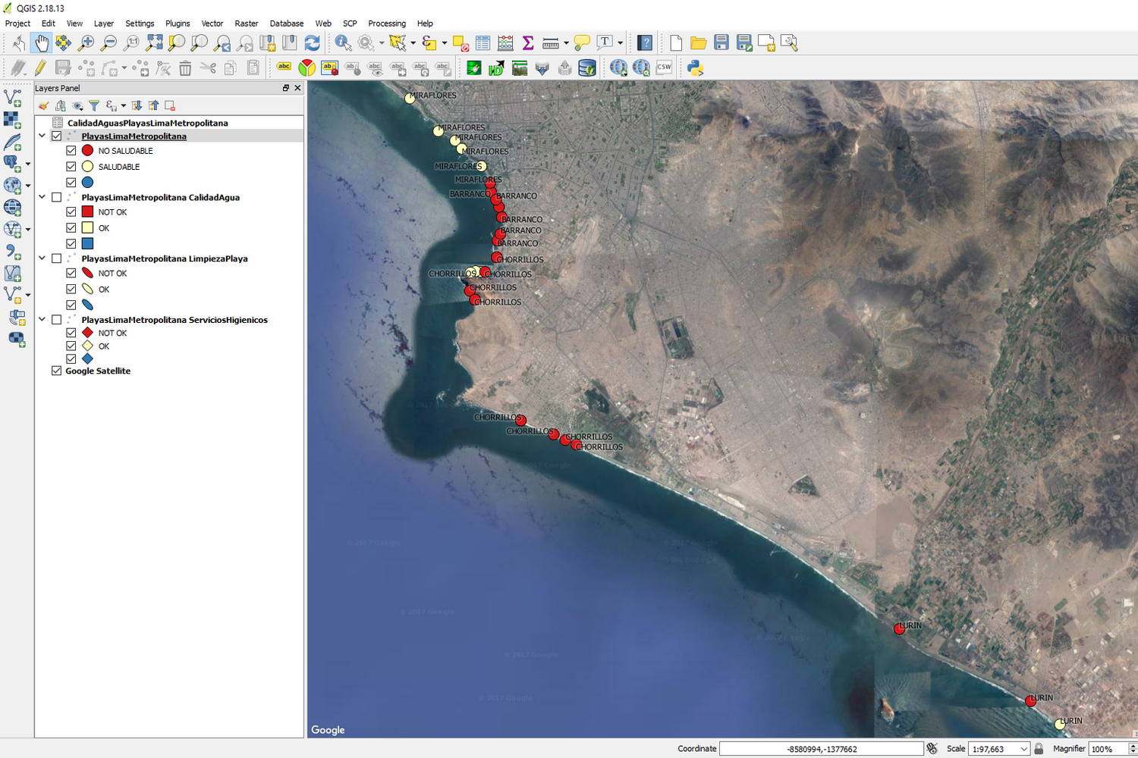This screenshot has height=758, width=1138.
Task: Click Open Layer Styling brush in Layers Panel
Action: point(44,105)
